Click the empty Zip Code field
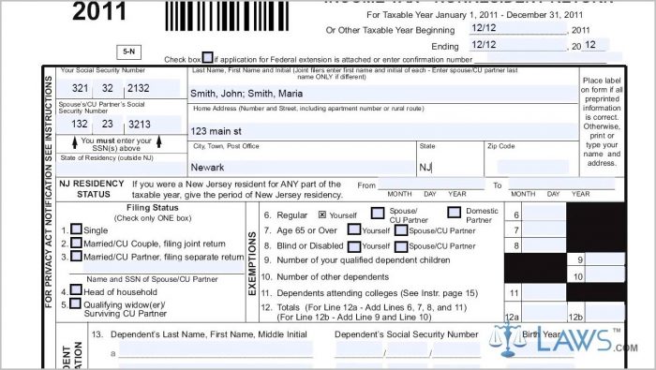This screenshot has width=656, height=370. click(533, 168)
